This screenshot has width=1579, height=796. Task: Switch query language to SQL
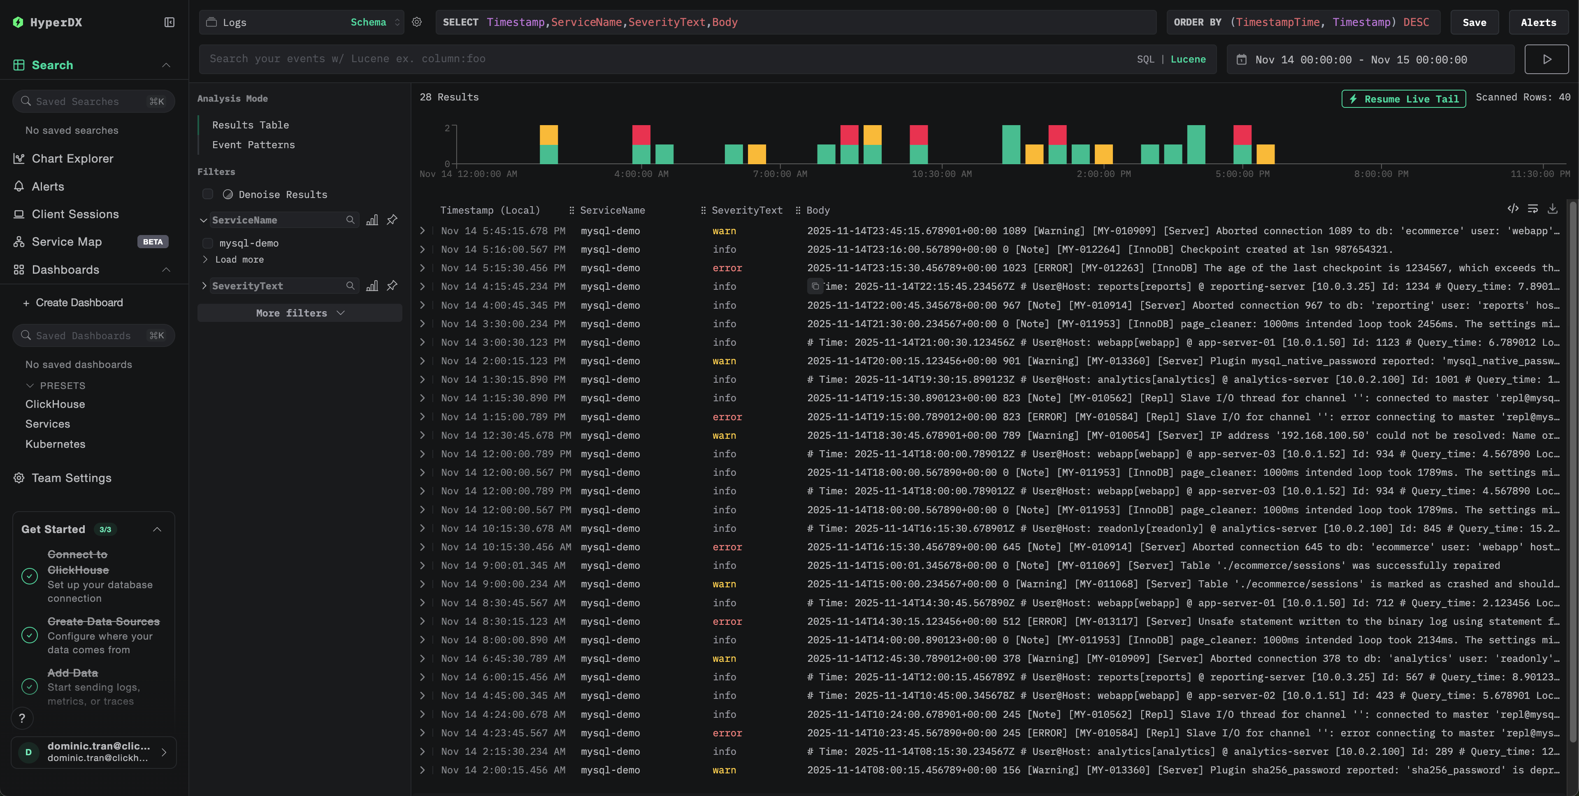(1145, 59)
